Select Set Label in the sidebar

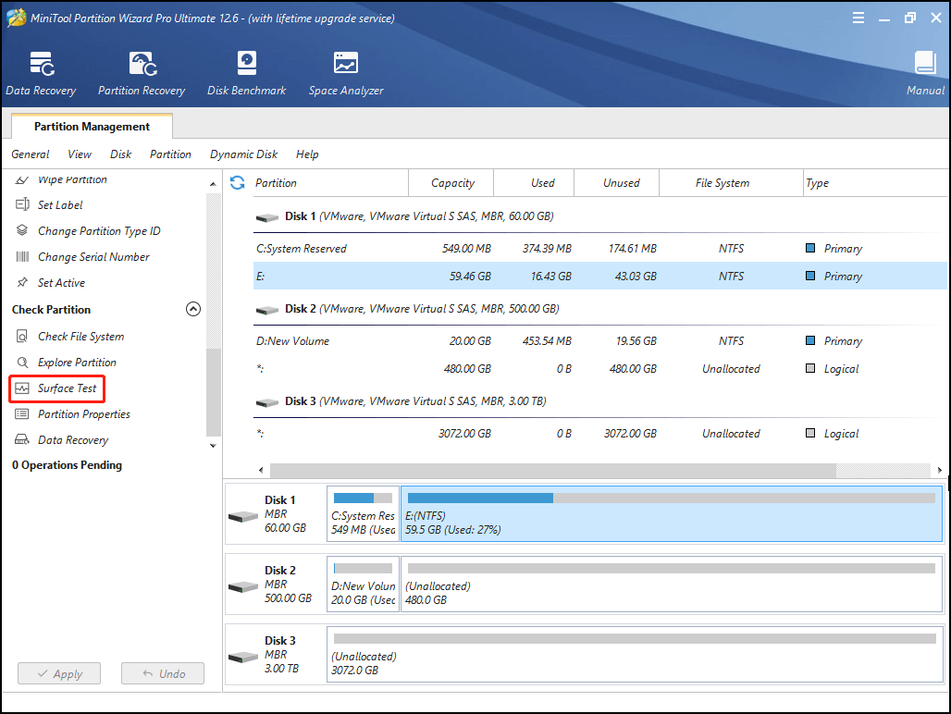pos(60,205)
